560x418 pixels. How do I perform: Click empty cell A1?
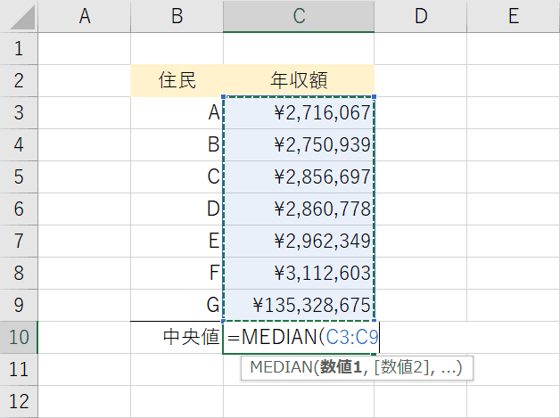pyautogui.click(x=85, y=48)
